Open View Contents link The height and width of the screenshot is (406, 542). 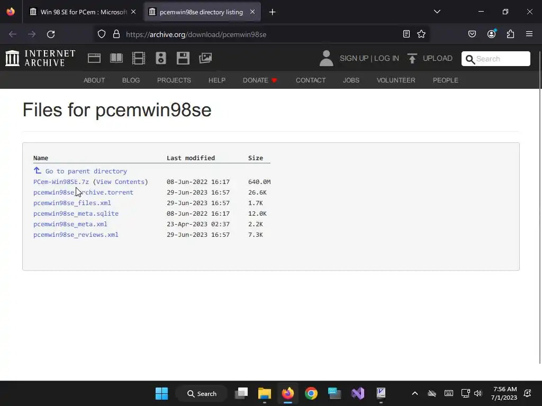click(120, 182)
